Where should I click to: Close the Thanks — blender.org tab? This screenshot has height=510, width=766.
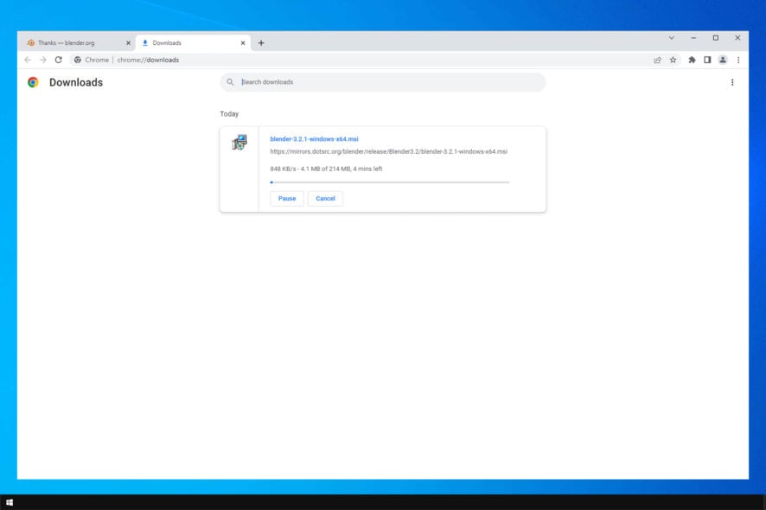click(x=129, y=43)
